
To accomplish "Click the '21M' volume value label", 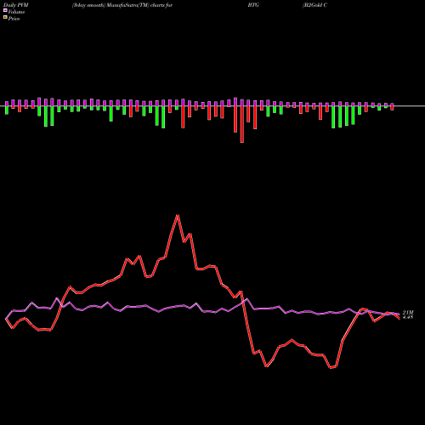I will pyautogui.click(x=408, y=312).
